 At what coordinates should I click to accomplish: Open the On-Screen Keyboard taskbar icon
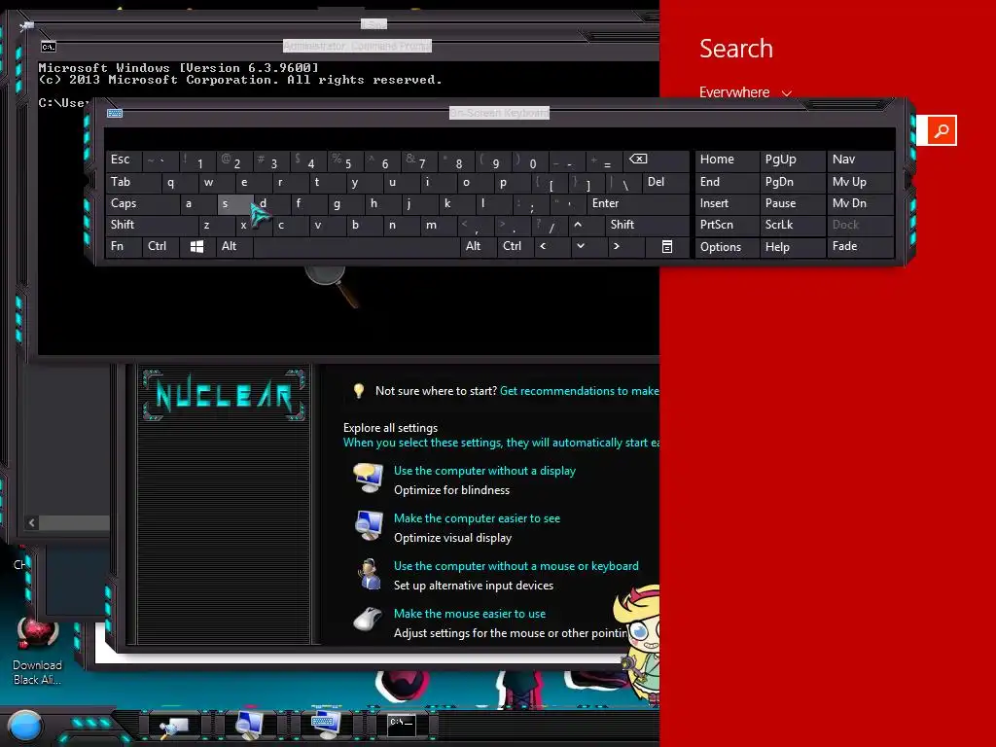pyautogui.click(x=325, y=724)
